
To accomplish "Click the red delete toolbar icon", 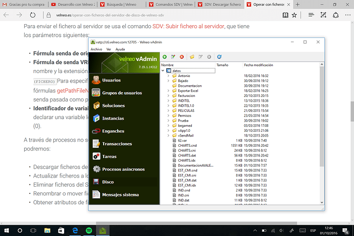I will (x=182, y=56).
